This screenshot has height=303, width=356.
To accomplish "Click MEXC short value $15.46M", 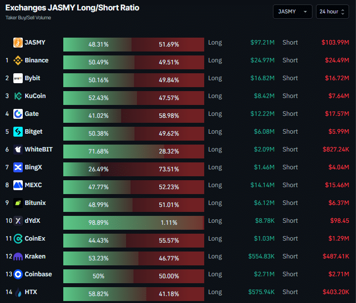I will [x=337, y=185].
